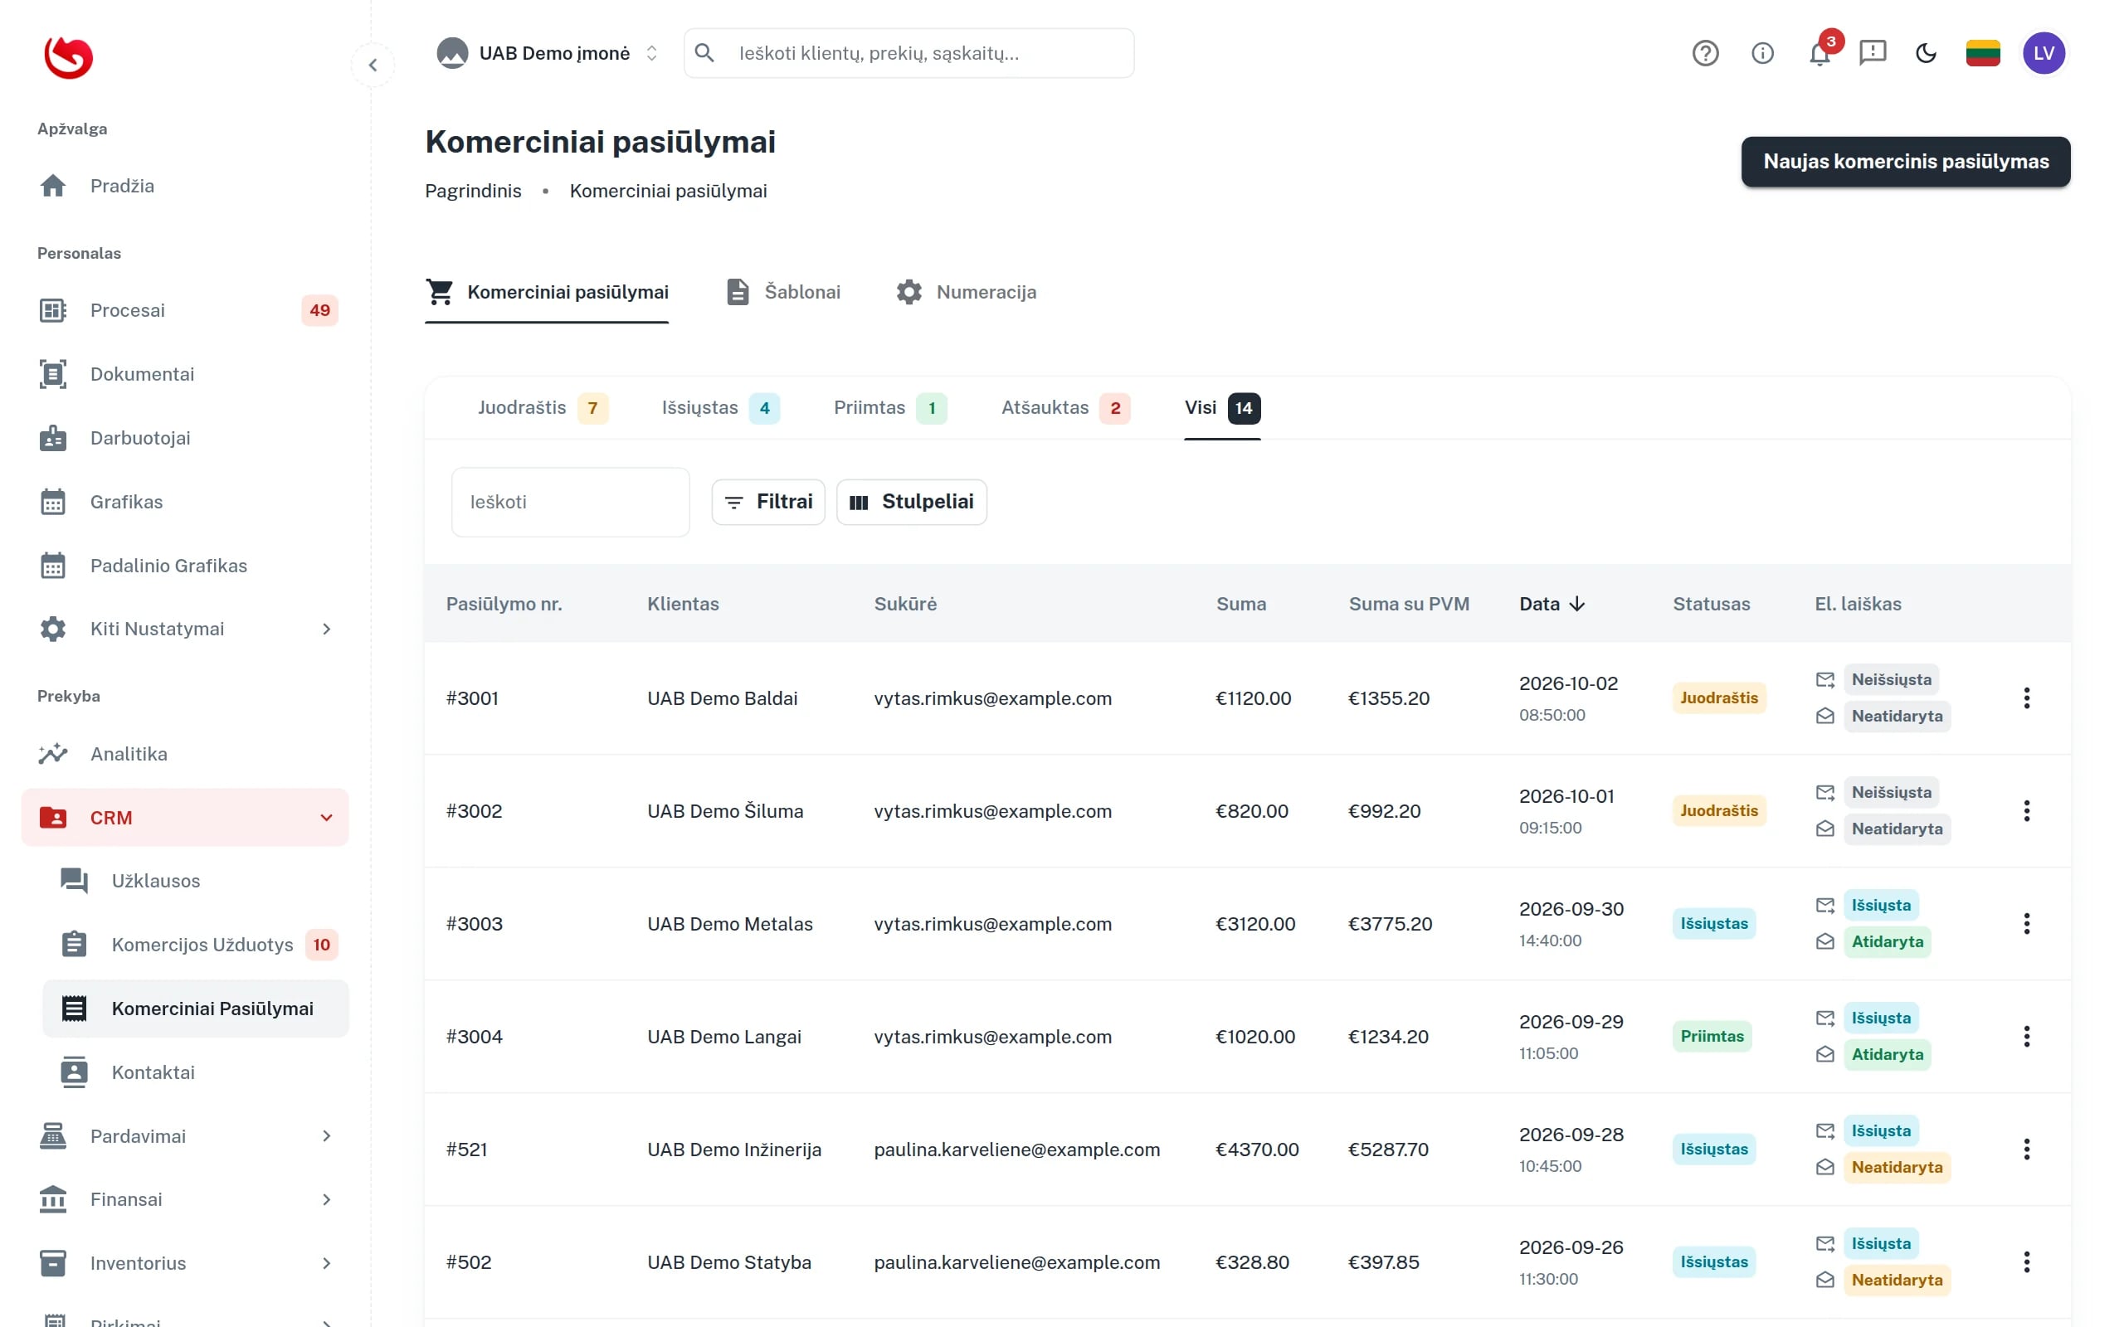Image resolution: width=2124 pixels, height=1327 pixels.
Task: Open the feedback chat bubble icon
Action: coord(1872,54)
